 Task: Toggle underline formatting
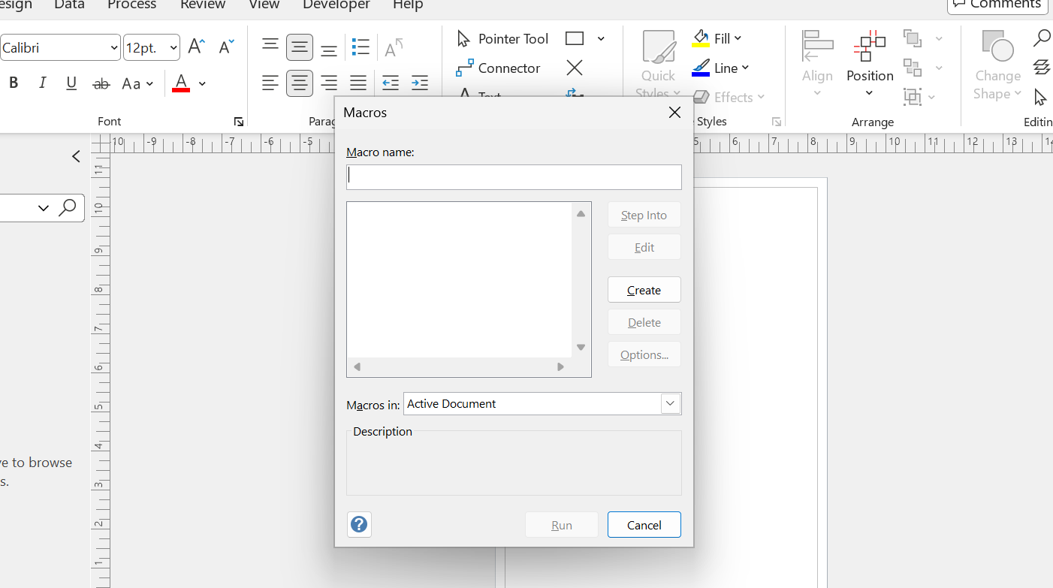click(x=71, y=83)
